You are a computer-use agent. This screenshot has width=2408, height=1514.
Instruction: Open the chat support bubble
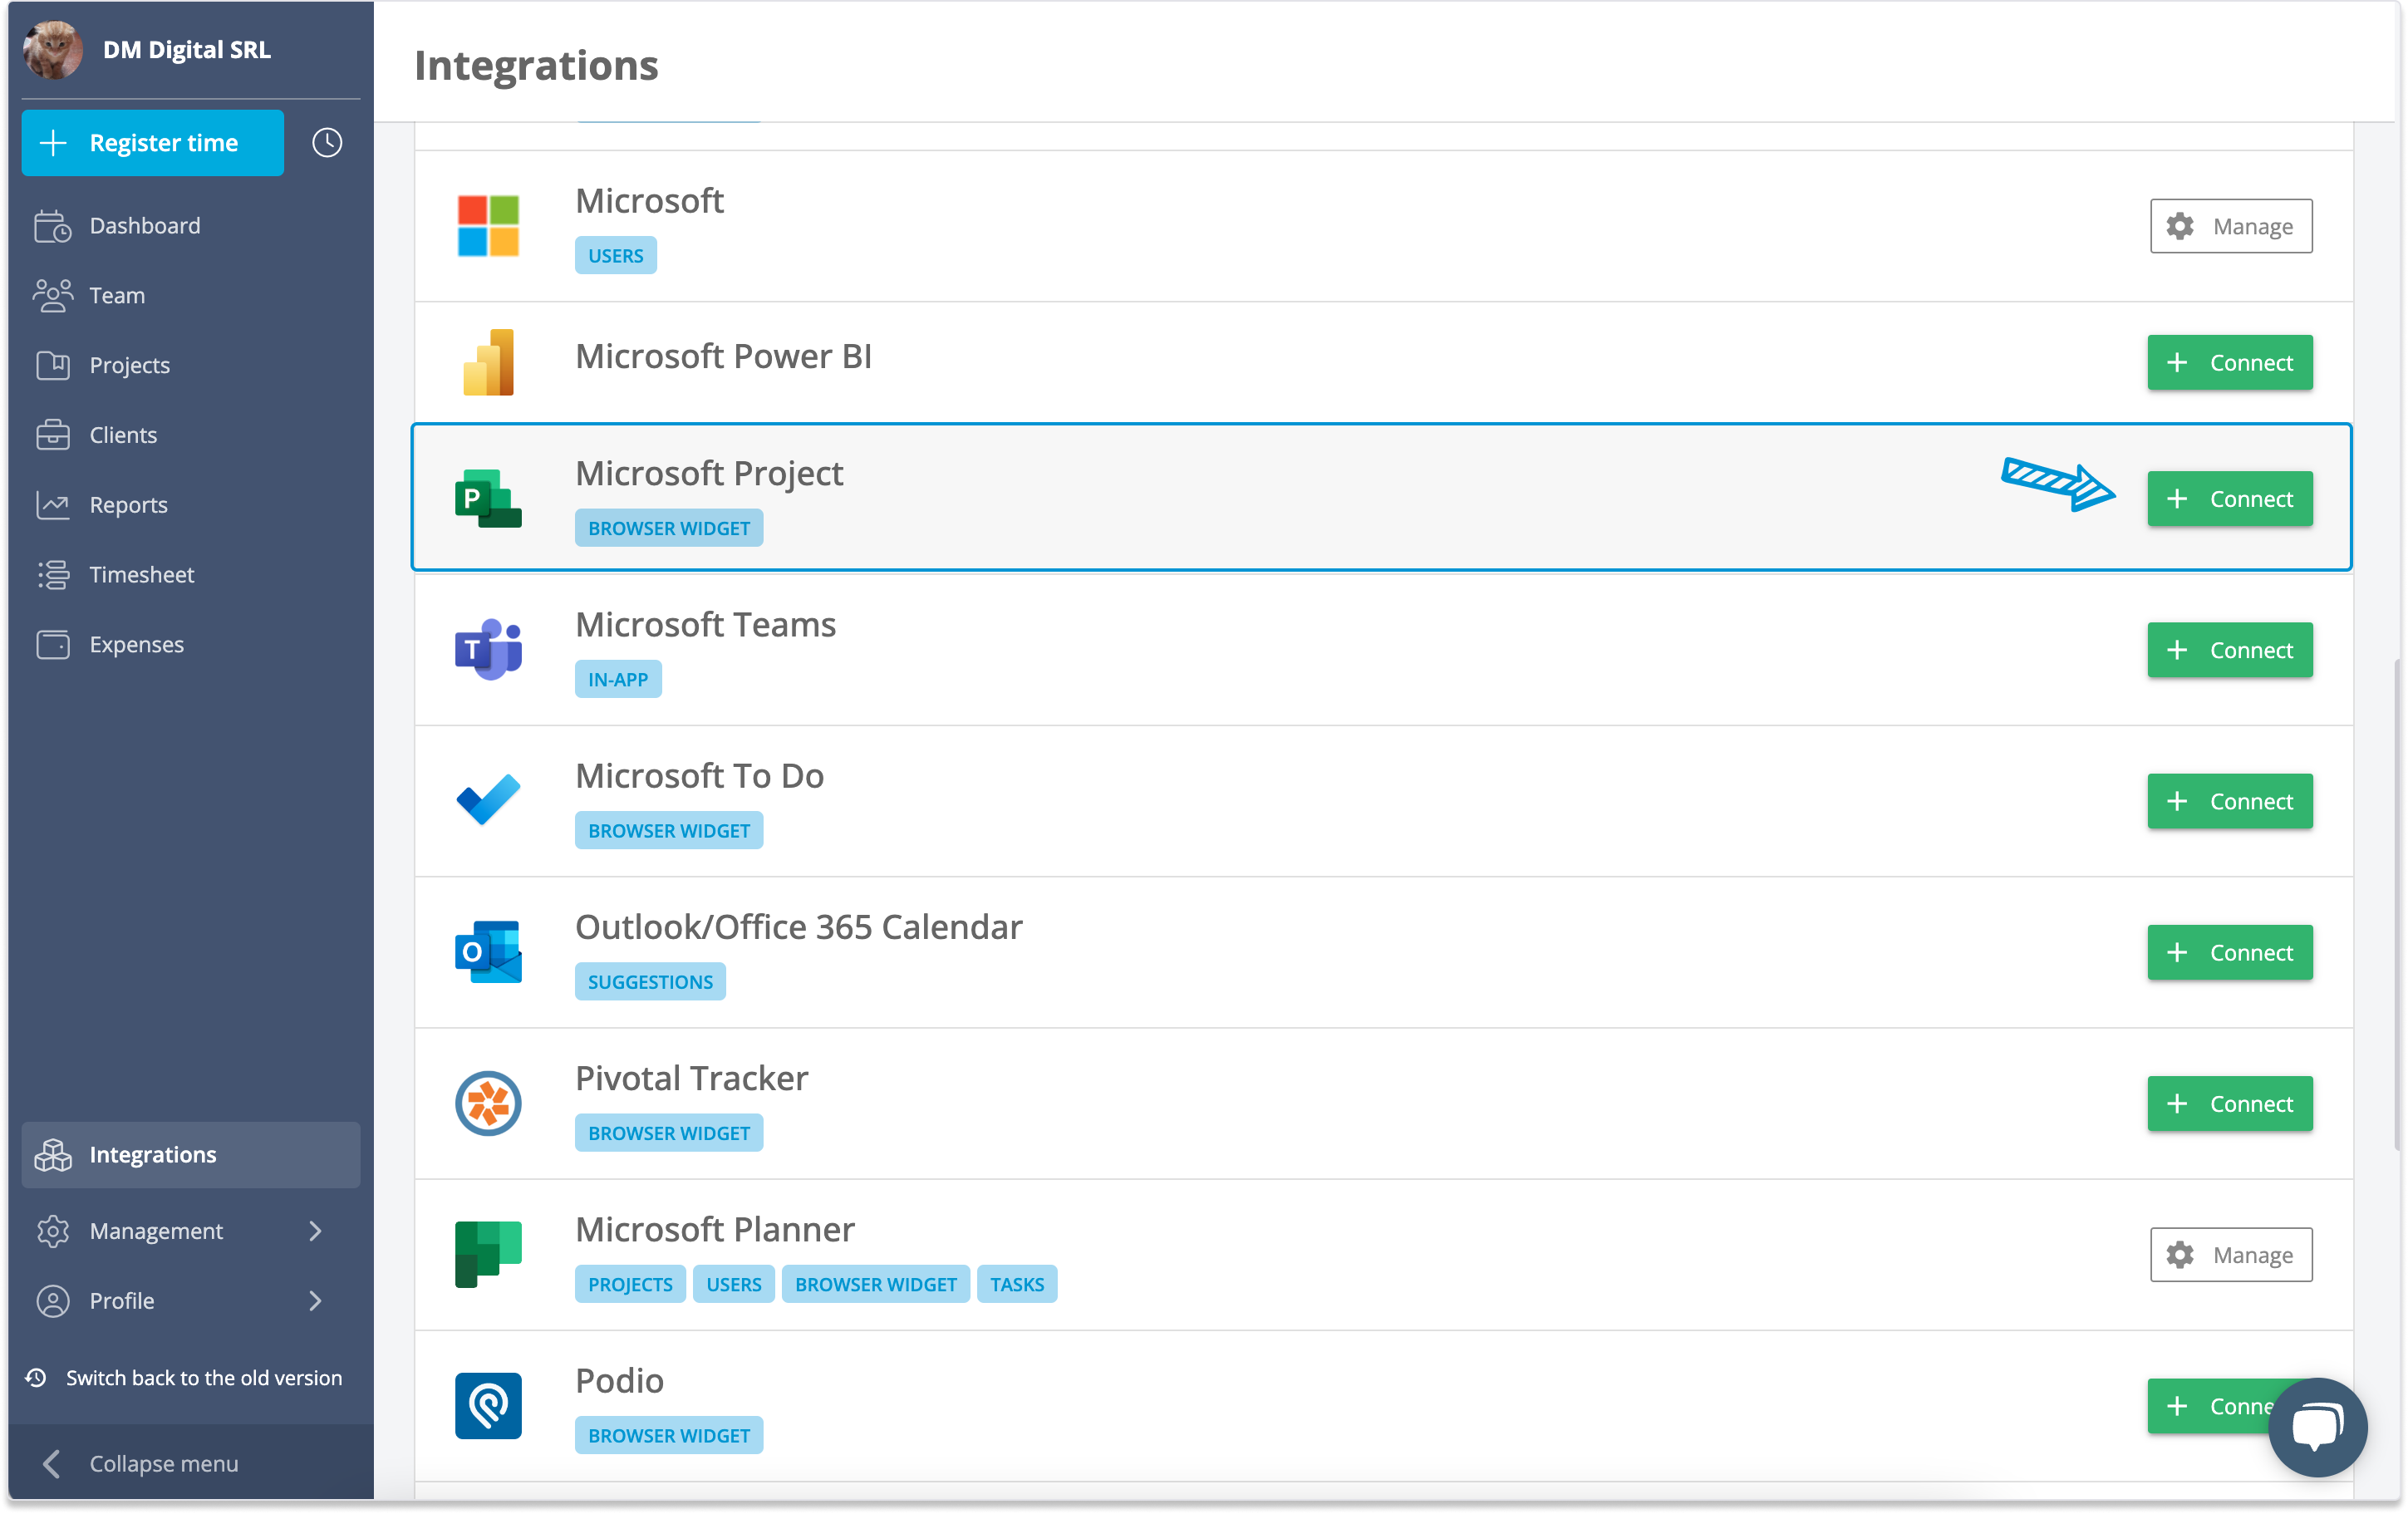2318,1427
